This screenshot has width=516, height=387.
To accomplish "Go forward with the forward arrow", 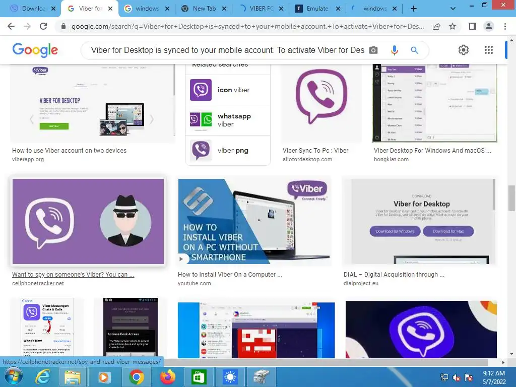I will tap(27, 26).
